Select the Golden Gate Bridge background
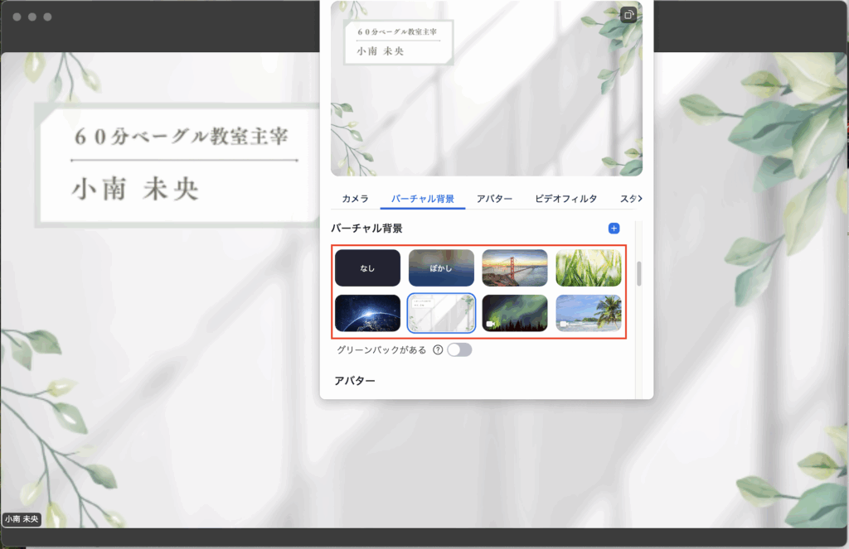Image resolution: width=849 pixels, height=549 pixels. [x=515, y=267]
